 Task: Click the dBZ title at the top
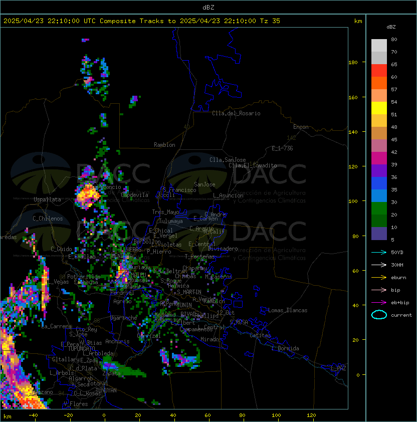pos(209,7)
